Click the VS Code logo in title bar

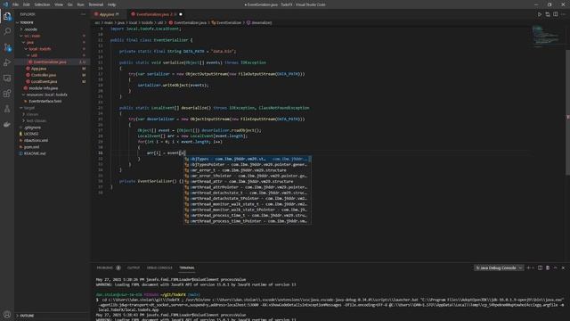click(x=5, y=4)
